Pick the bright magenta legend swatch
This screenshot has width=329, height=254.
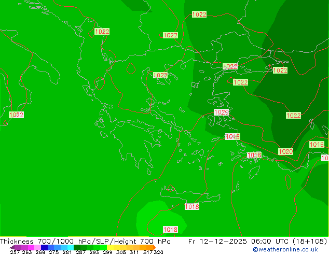[31, 247]
